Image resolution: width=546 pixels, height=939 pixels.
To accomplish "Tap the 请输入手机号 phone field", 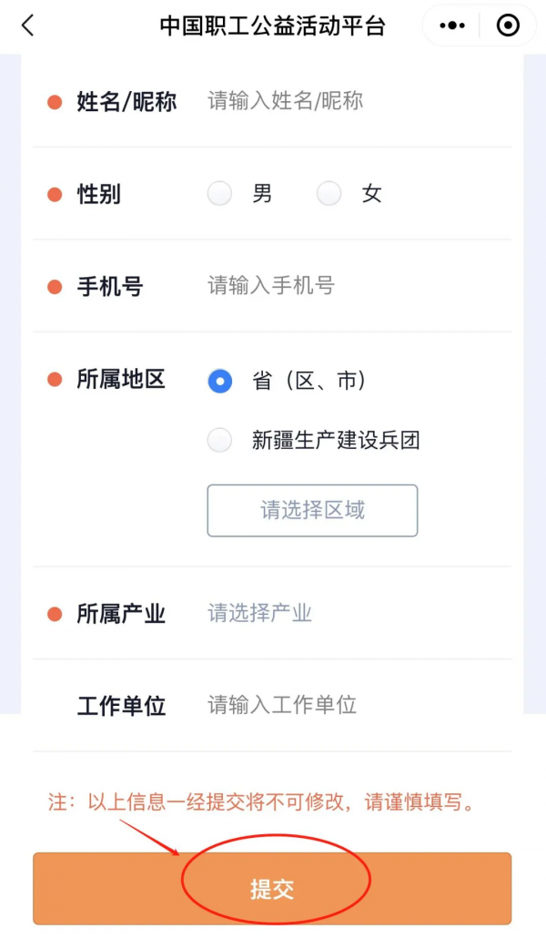I will pos(291,286).
